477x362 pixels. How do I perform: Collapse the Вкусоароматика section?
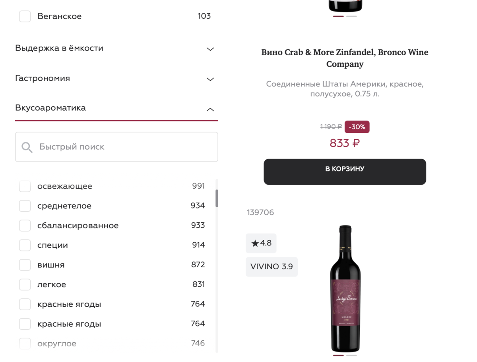click(x=210, y=109)
